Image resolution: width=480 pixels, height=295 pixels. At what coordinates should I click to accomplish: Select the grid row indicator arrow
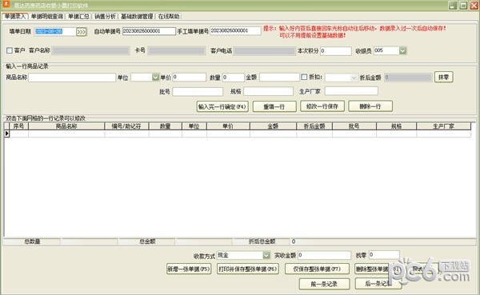pyautogui.click(x=6, y=134)
